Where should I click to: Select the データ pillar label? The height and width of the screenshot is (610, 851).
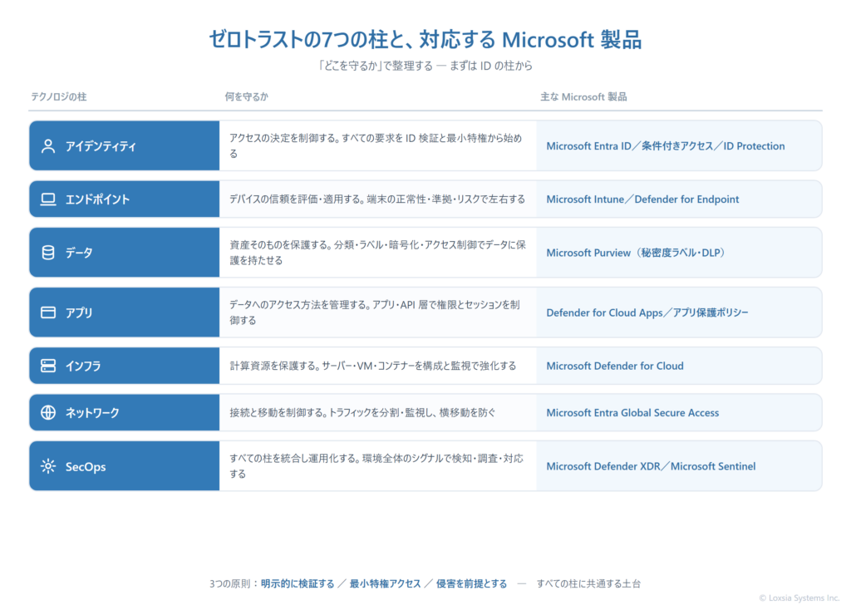79,253
